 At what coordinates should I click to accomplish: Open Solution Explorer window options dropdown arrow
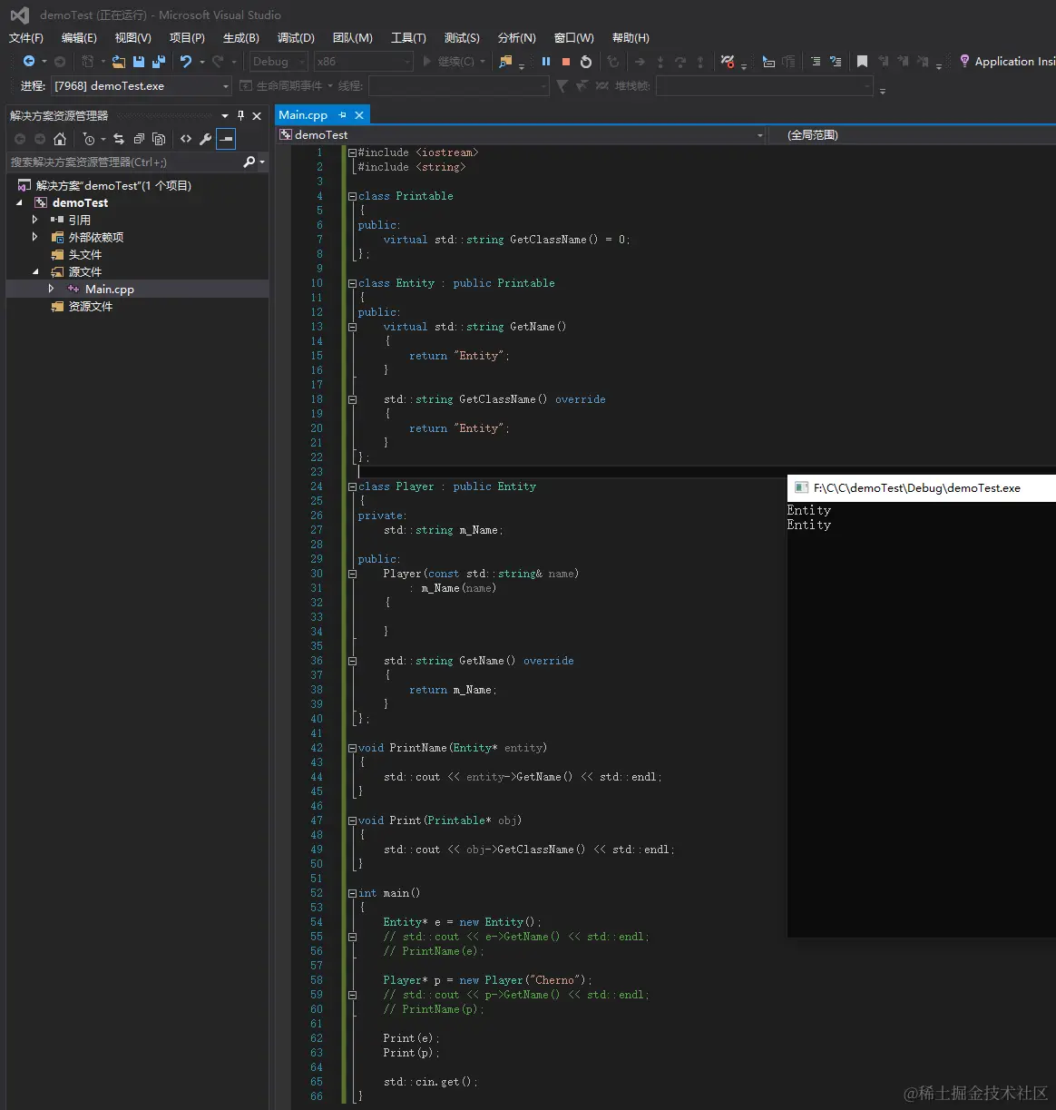[225, 115]
